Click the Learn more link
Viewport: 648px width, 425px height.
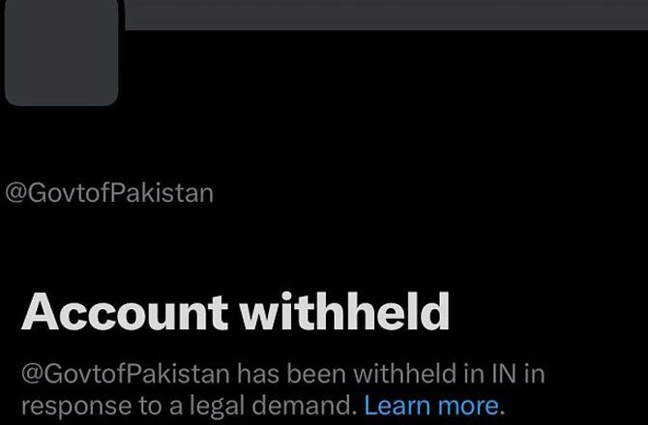point(431,405)
